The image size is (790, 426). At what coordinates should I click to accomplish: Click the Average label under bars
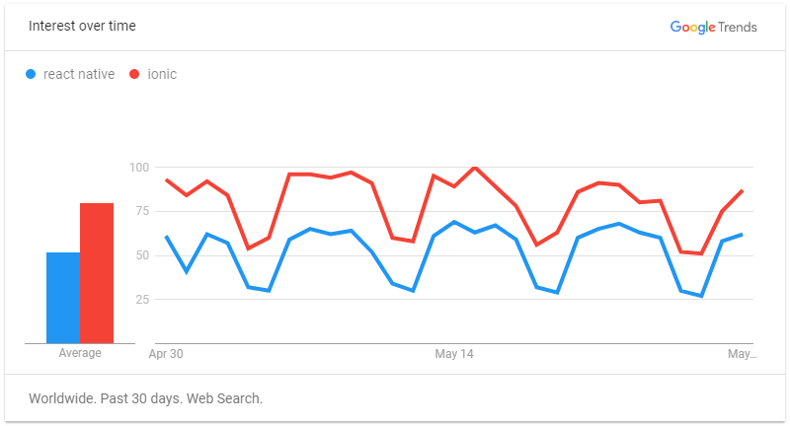pos(80,353)
